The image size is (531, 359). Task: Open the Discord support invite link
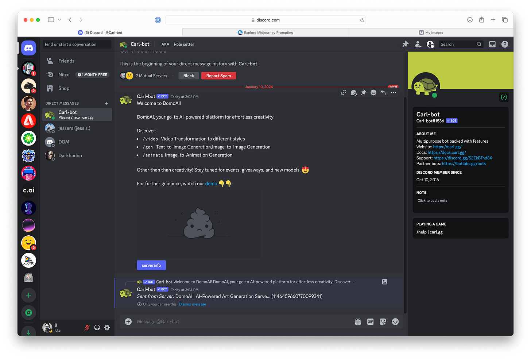(x=463, y=158)
